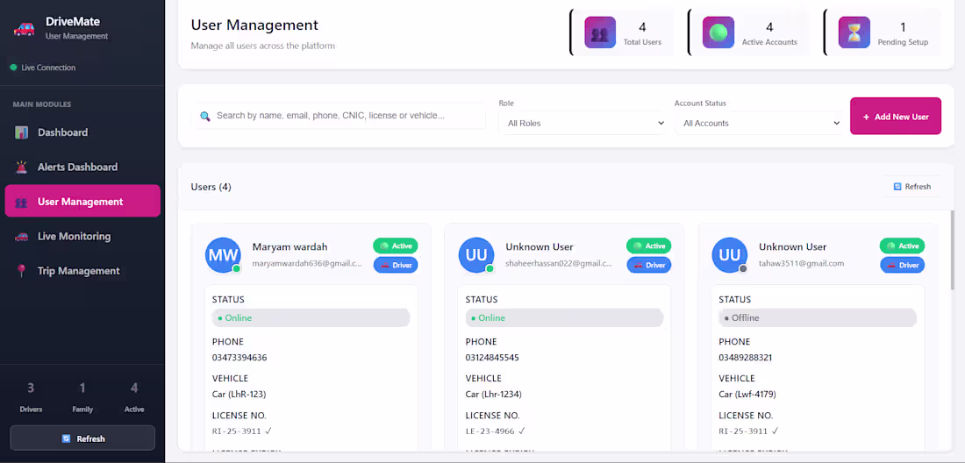Screen dimensions: 965x463
Task: Open the Role dropdown showing All Roles
Action: click(x=583, y=123)
